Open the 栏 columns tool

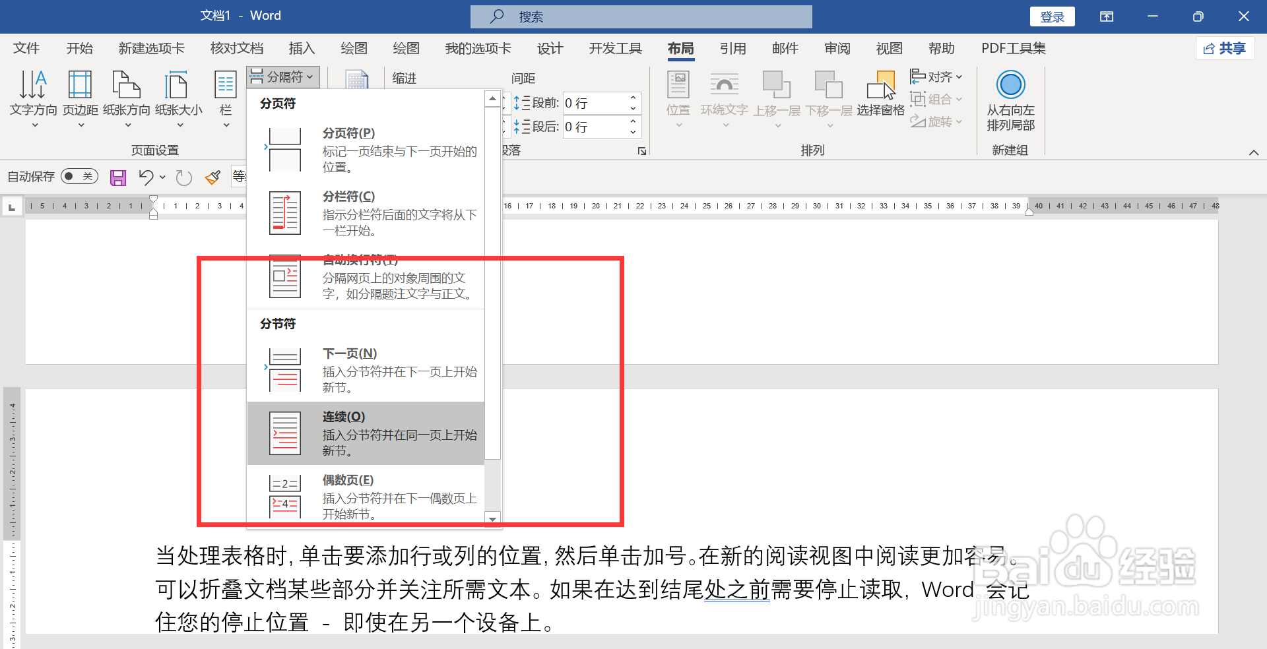[x=226, y=98]
